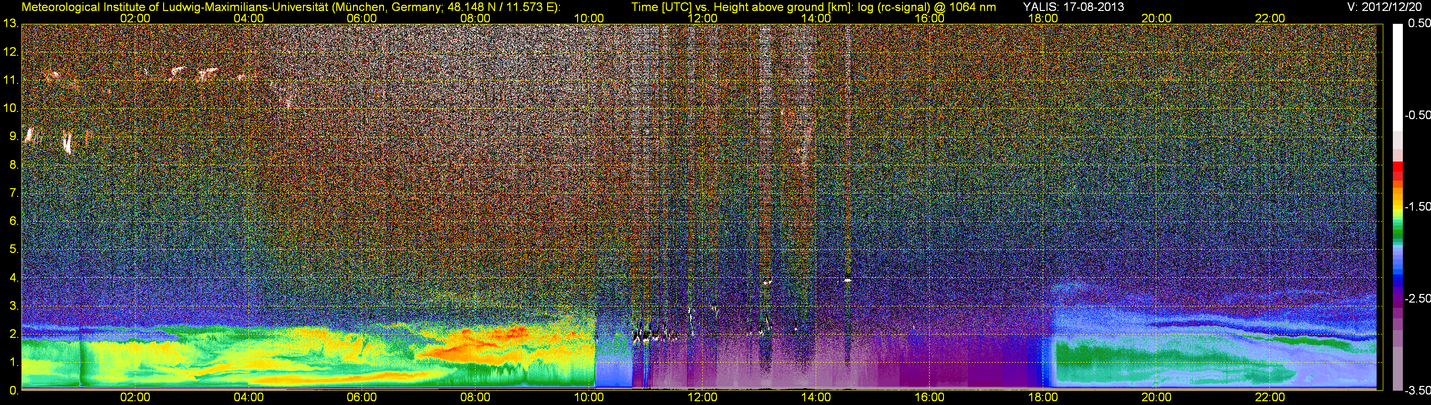Click the '4.' height axis label
The width and height of the screenshot is (1431, 405).
coord(13,278)
